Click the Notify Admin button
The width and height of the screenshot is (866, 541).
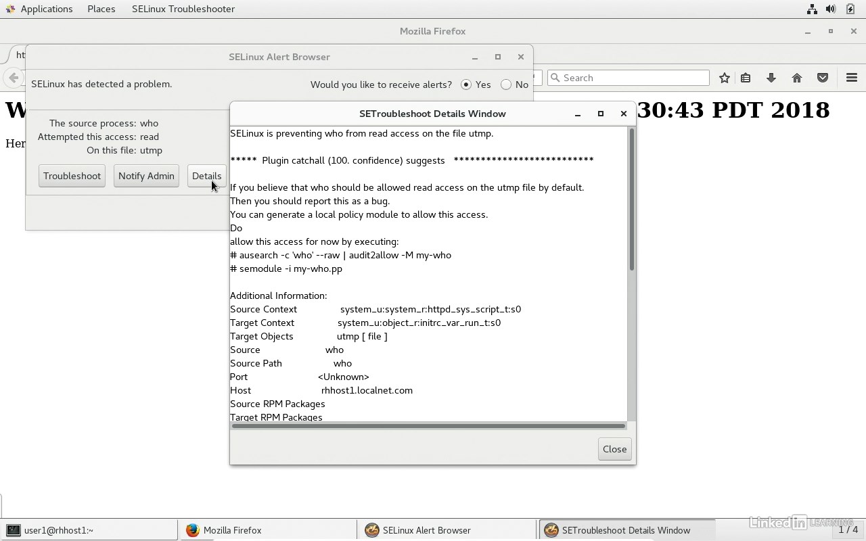[146, 176]
